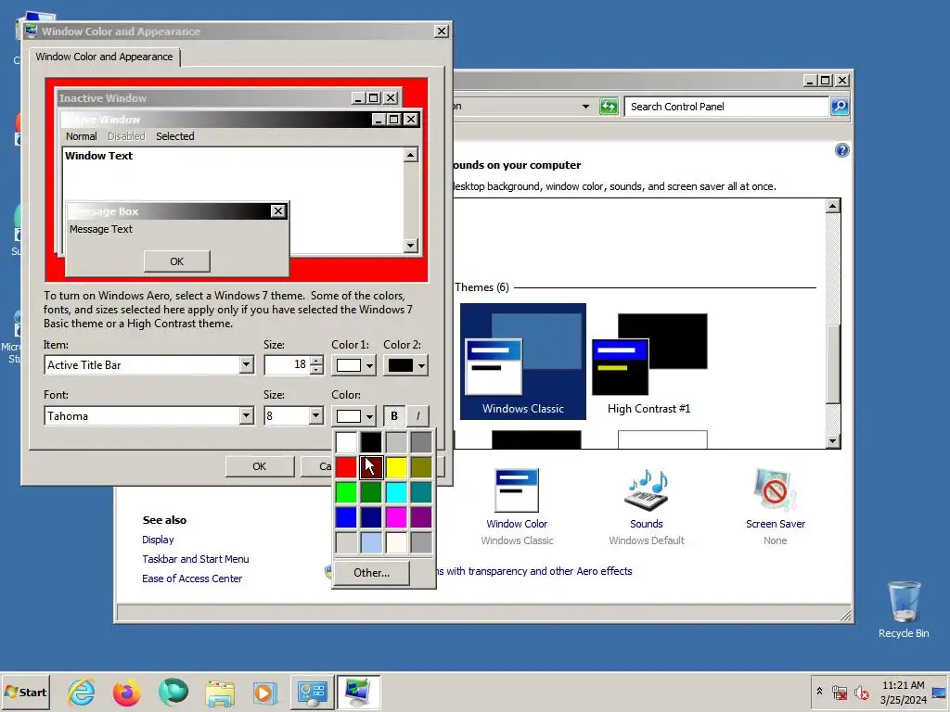Image resolution: width=950 pixels, height=712 pixels.
Task: Pick the purple color swatch
Action: pos(422,517)
